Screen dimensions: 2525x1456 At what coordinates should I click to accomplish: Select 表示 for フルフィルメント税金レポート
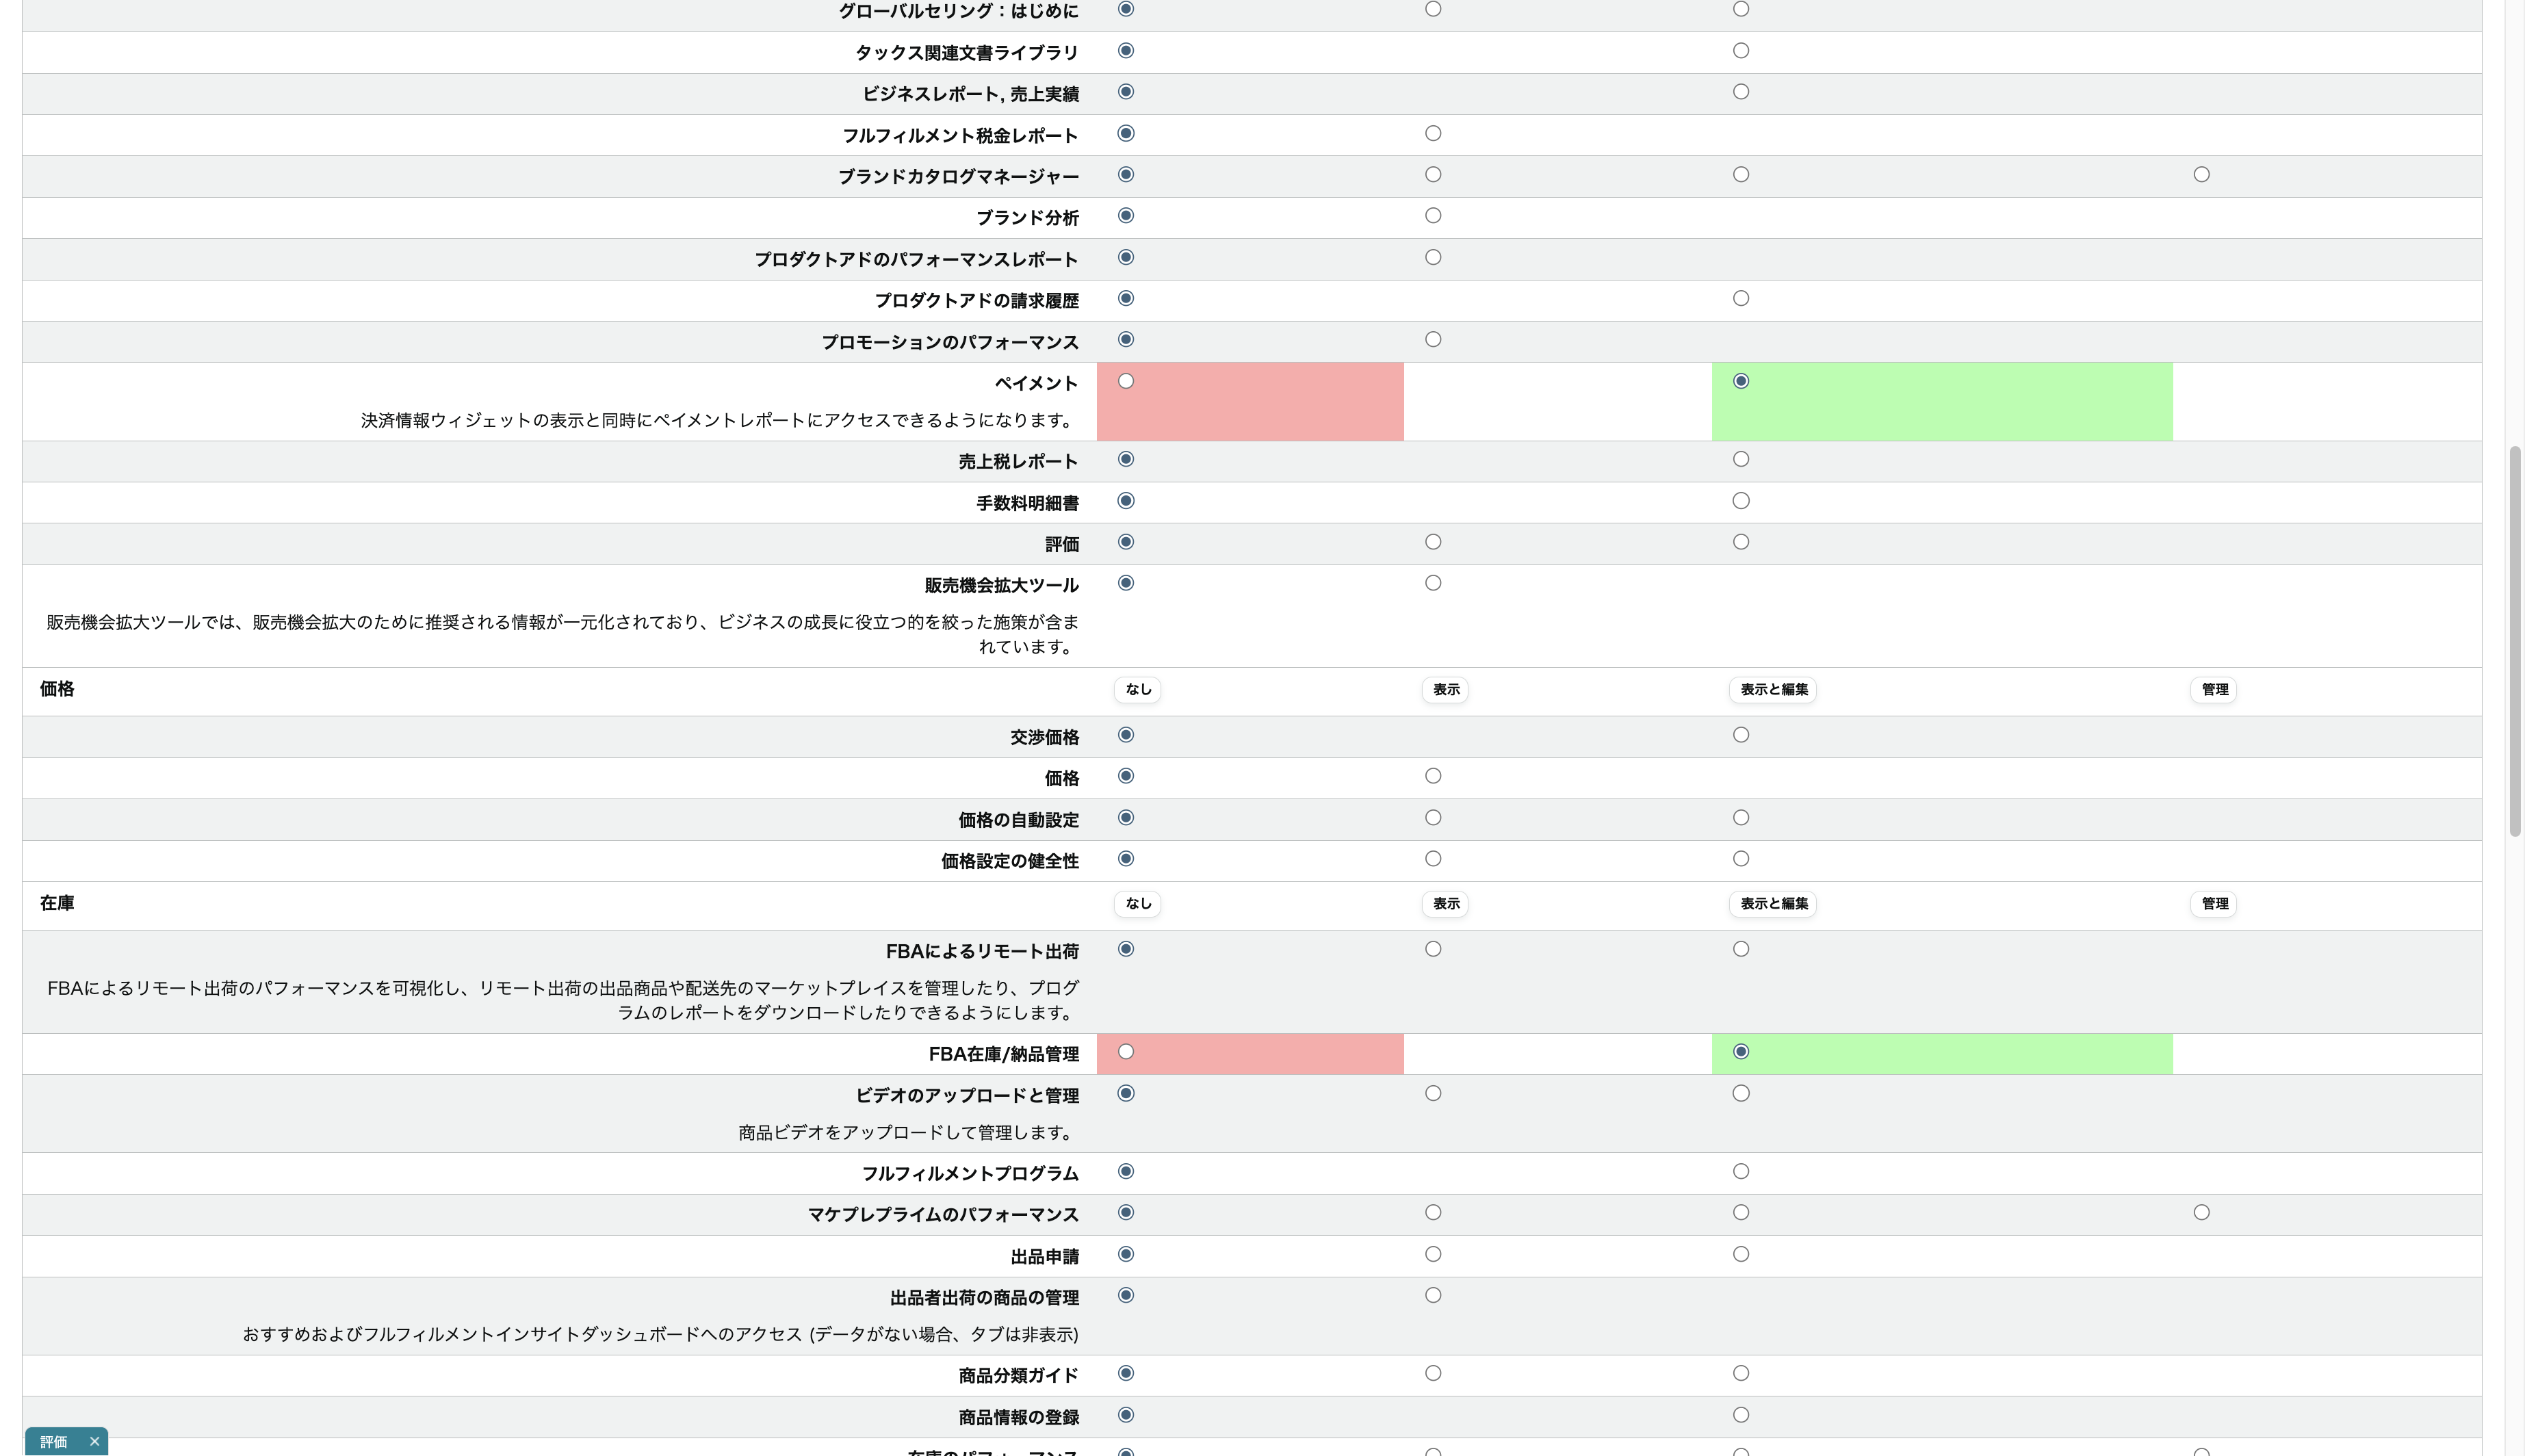coord(1433,134)
